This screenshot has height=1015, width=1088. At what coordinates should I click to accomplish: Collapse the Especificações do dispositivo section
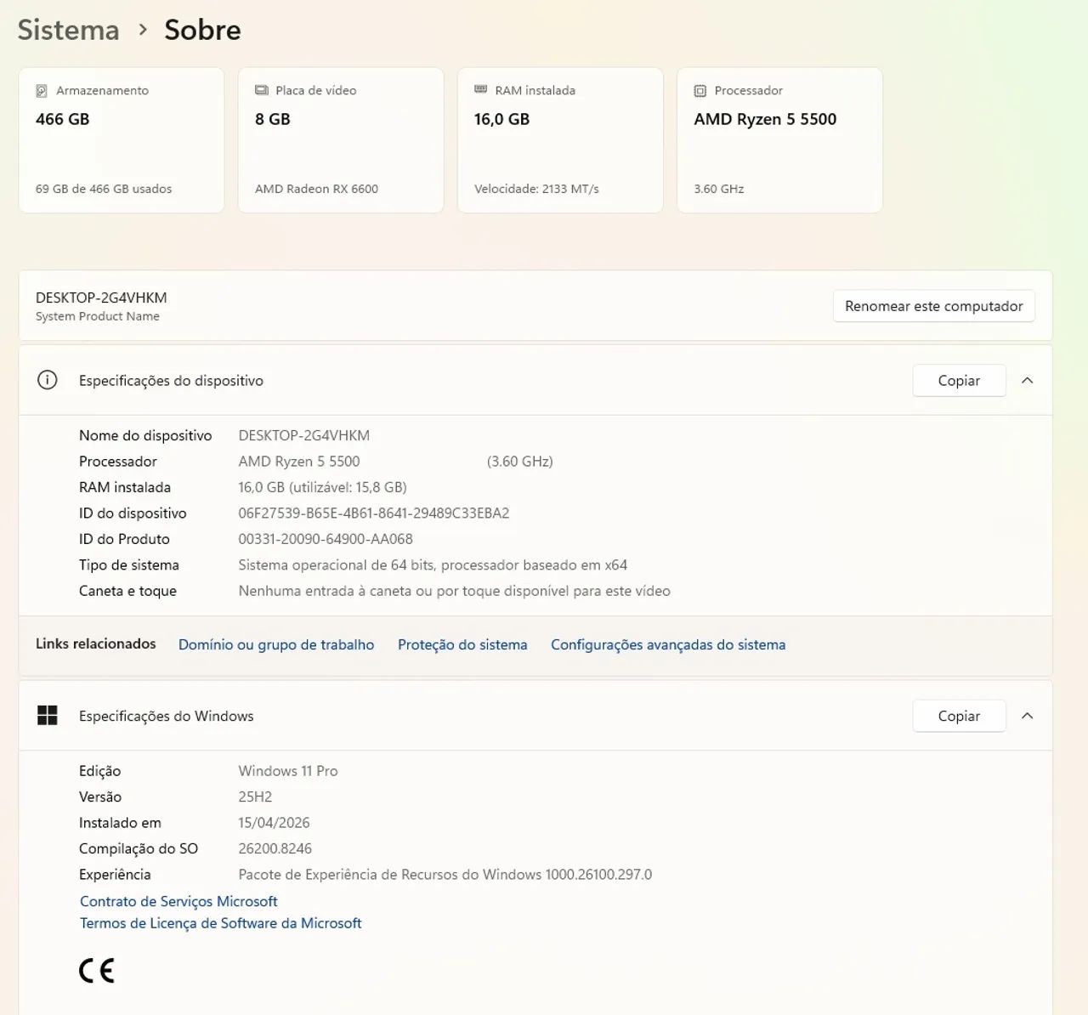tap(1027, 380)
